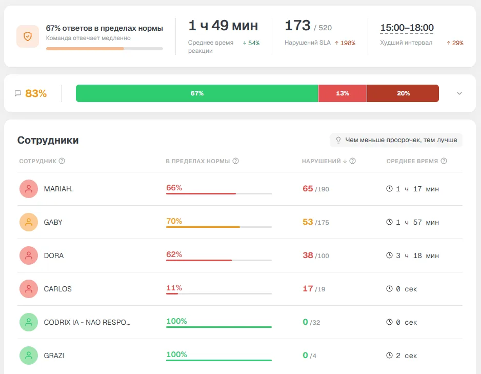Click the Команда отвечает медленно subtitle
This screenshot has width=481, height=374.
click(88, 38)
